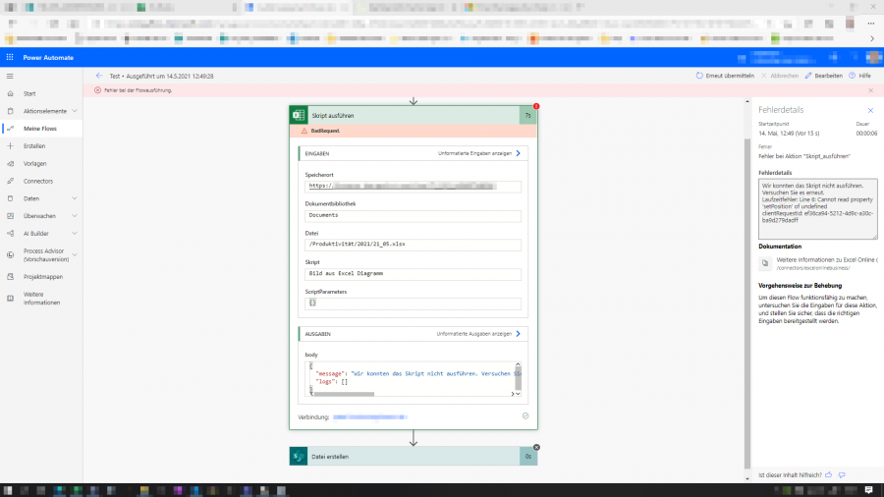This screenshot has width=884, height=497.
Task: Click the BadRequest warning triangle icon
Action: (x=304, y=131)
